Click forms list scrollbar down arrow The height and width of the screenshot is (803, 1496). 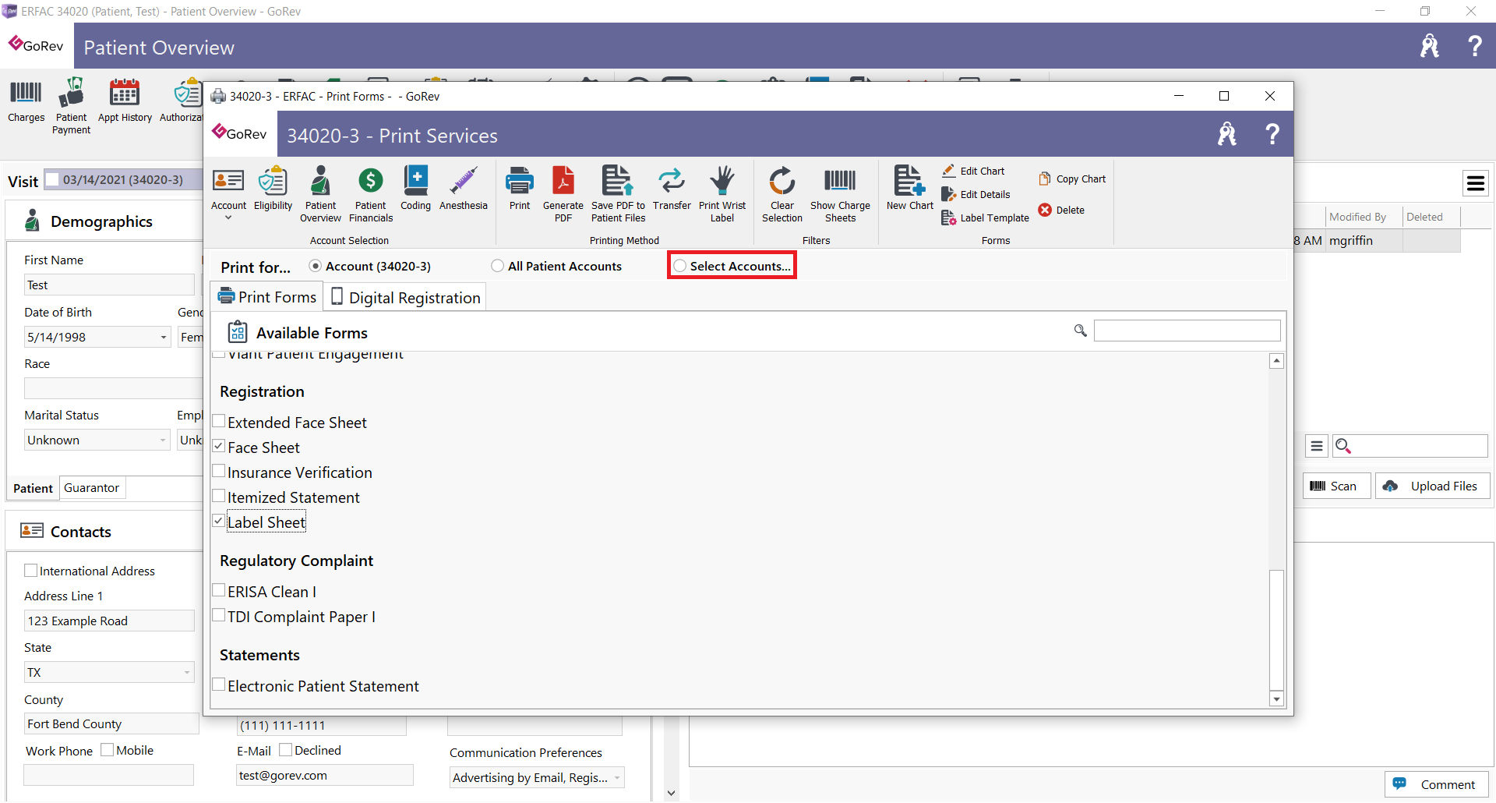(1276, 699)
